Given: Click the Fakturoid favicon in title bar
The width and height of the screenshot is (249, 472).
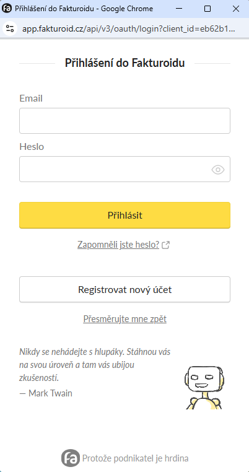Looking at the screenshot, I should point(7,9).
